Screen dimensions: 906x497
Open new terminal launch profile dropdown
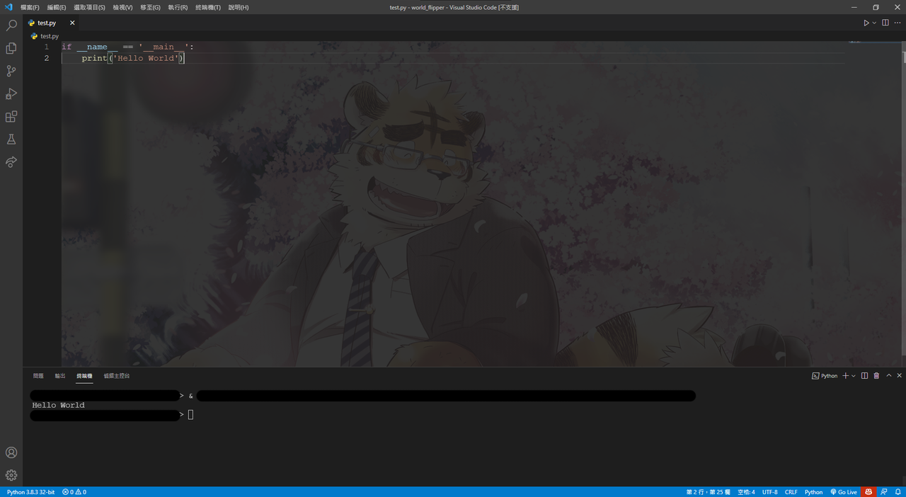point(854,376)
